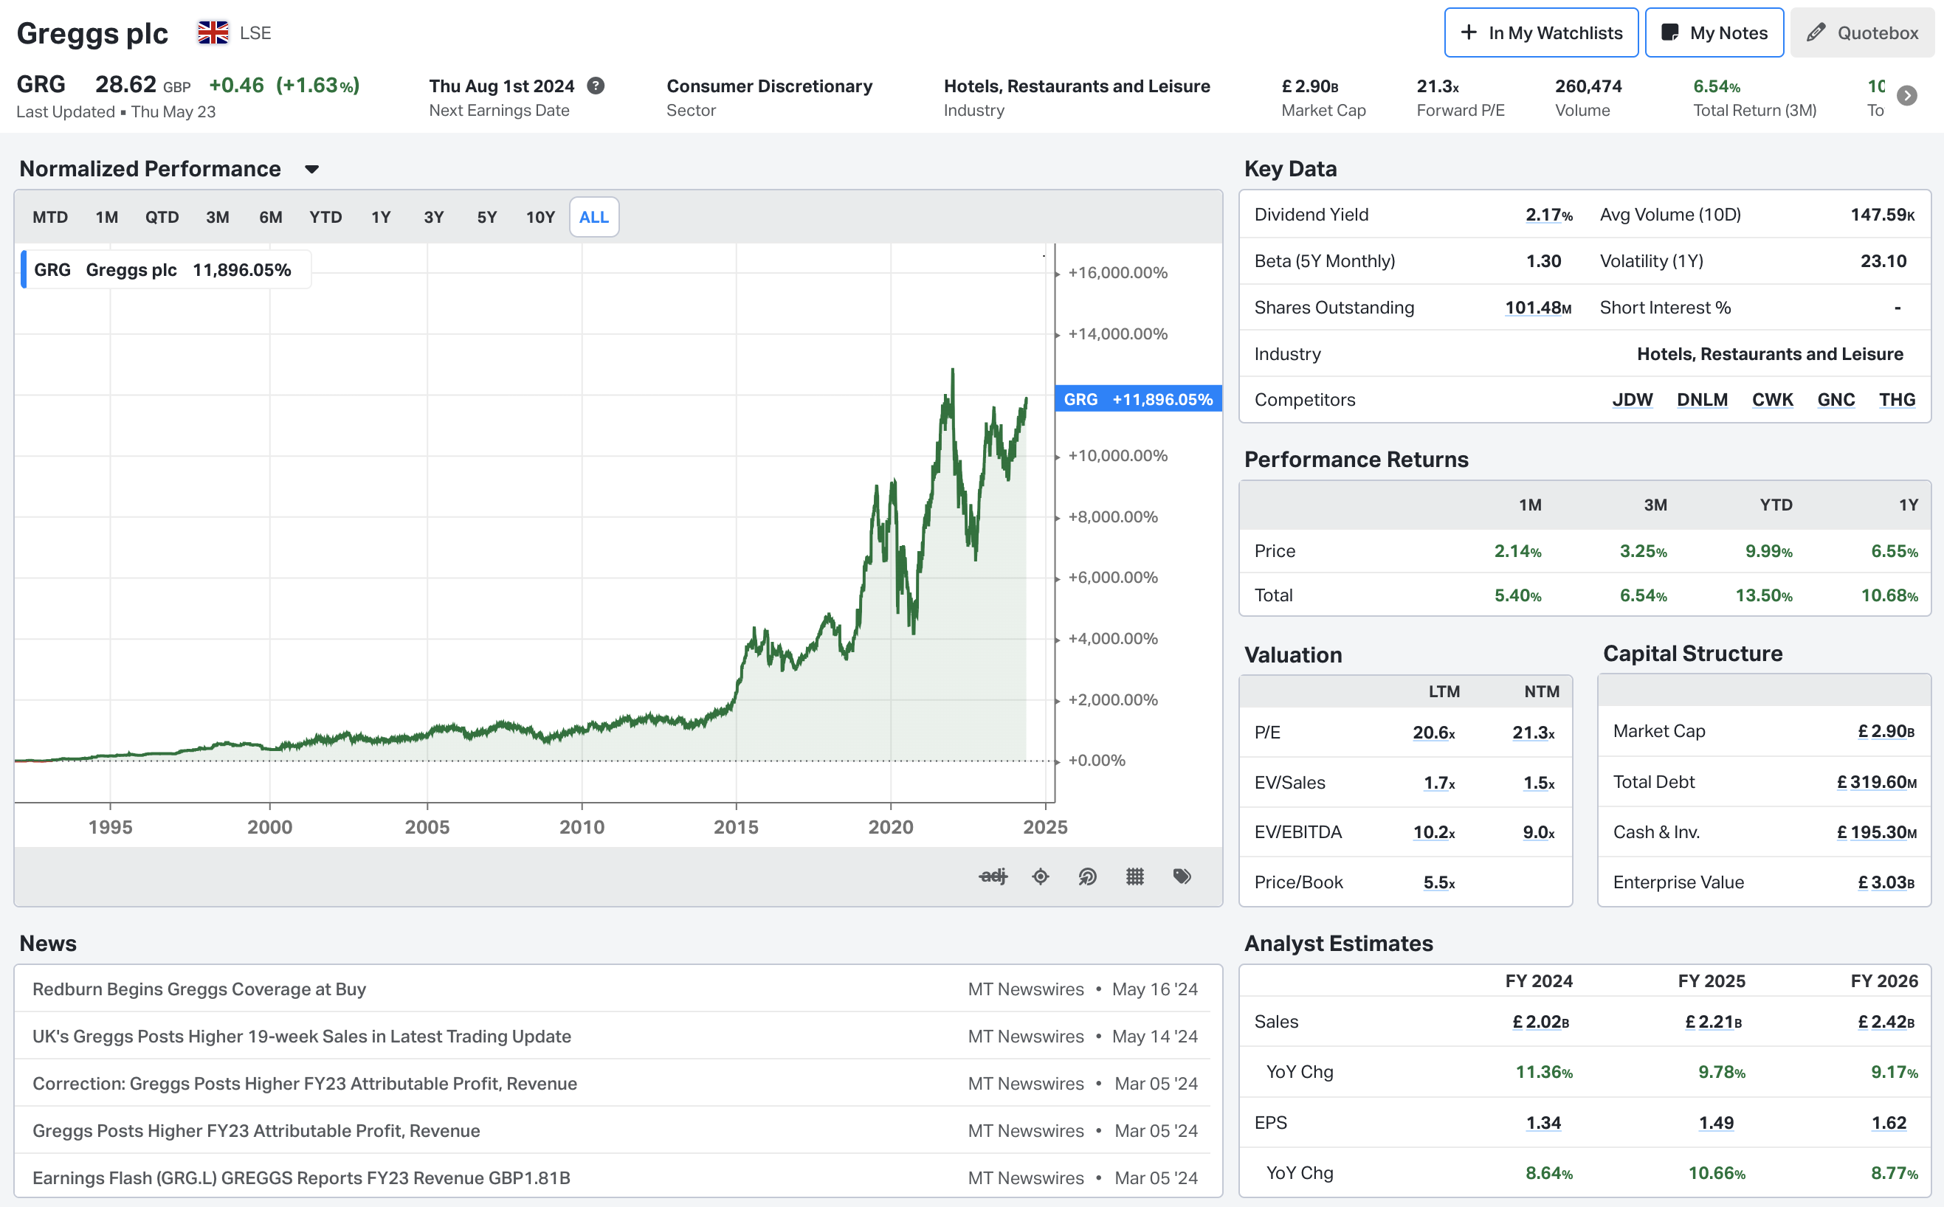Switch chart range to YTD

(x=325, y=217)
